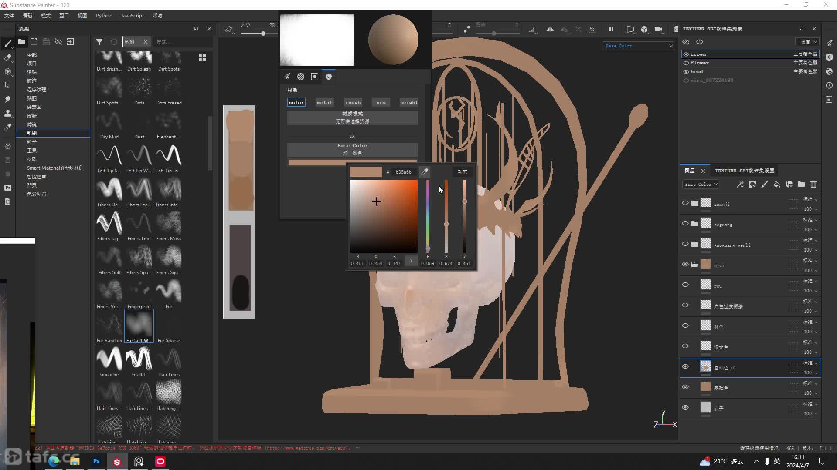The height and width of the screenshot is (470, 837).
Task: Add a mask with the mask icon
Action: 752,185
